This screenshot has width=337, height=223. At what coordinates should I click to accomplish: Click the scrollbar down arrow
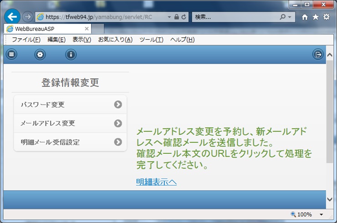pyautogui.click(x=329, y=199)
